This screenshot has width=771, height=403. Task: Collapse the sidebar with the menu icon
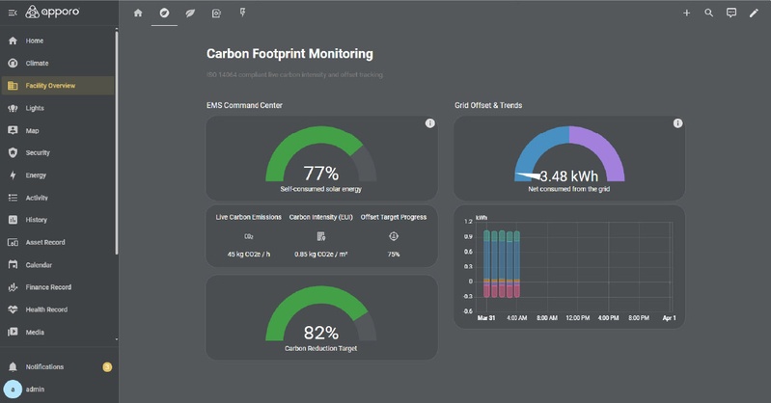(x=13, y=13)
